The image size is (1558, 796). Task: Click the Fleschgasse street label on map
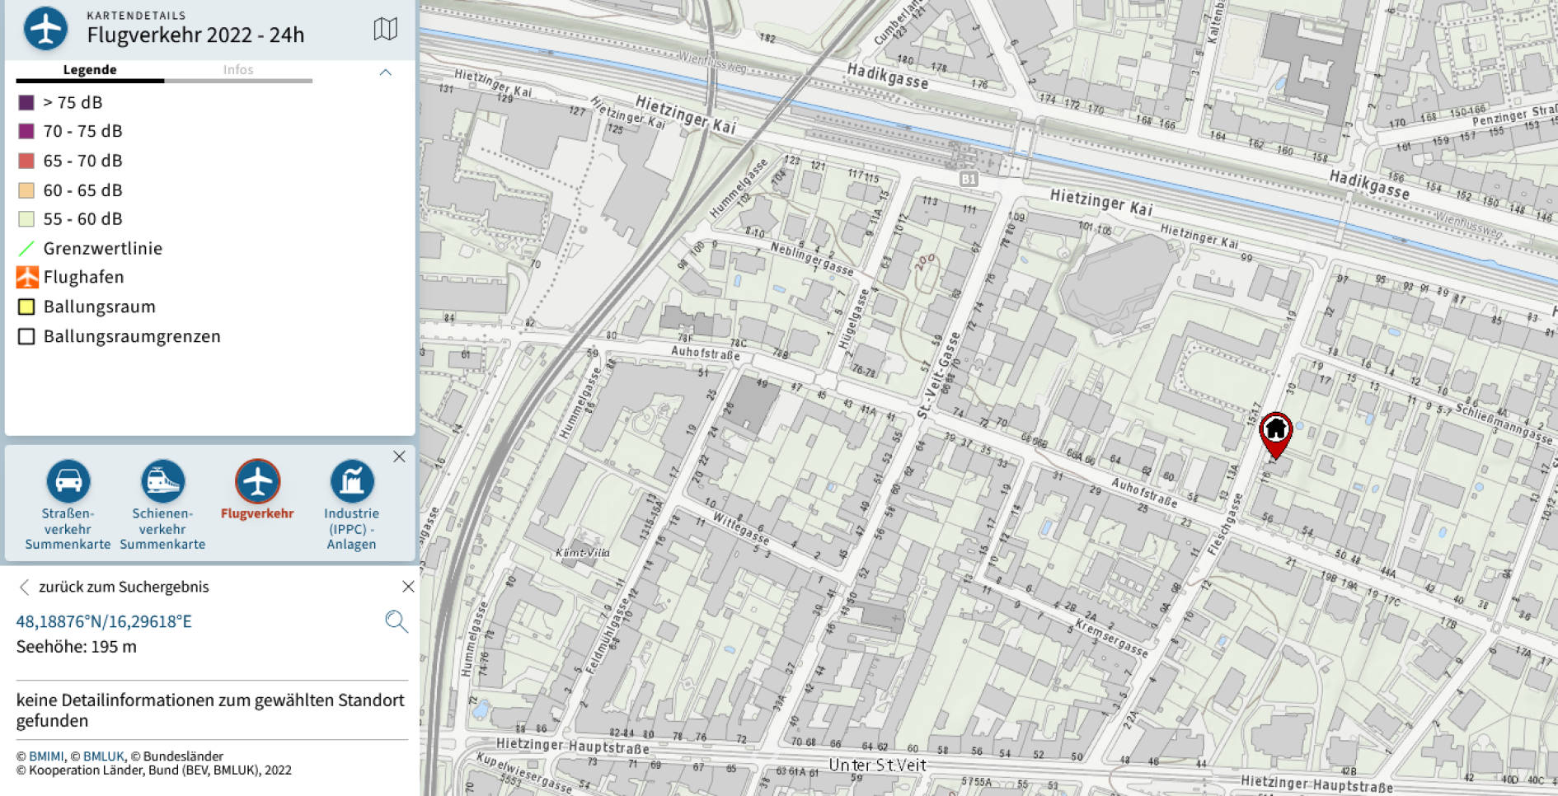pyautogui.click(x=1225, y=524)
